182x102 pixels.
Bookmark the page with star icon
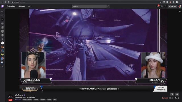(160, 2)
